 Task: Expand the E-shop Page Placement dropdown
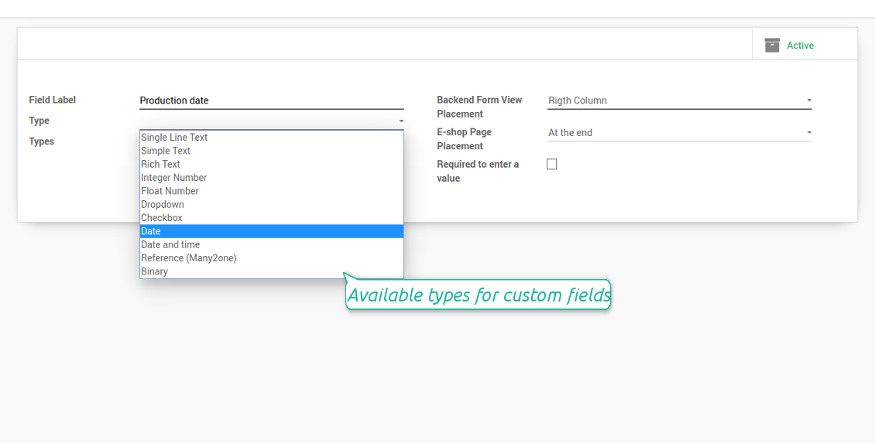(x=679, y=133)
